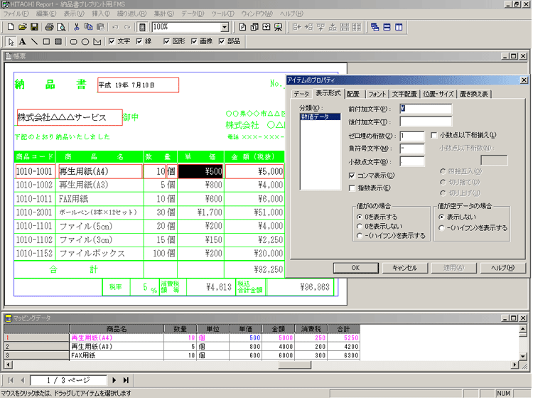Select the arrow pointer tool
This screenshot has height=400, width=533.
tap(11, 41)
